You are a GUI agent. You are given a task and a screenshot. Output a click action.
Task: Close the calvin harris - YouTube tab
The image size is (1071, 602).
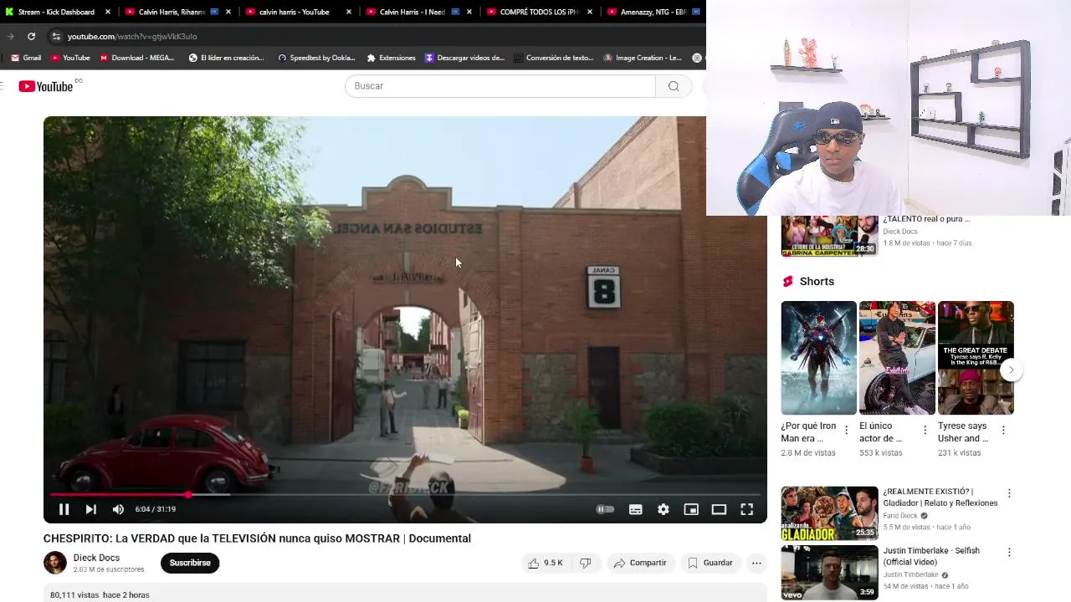tap(349, 12)
